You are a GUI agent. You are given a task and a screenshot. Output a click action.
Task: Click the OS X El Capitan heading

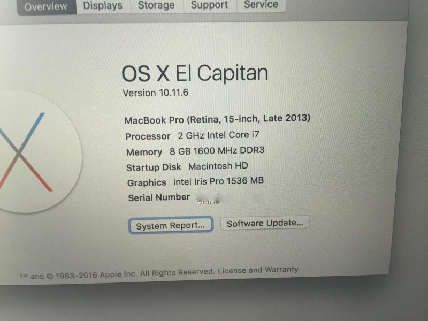click(x=195, y=73)
